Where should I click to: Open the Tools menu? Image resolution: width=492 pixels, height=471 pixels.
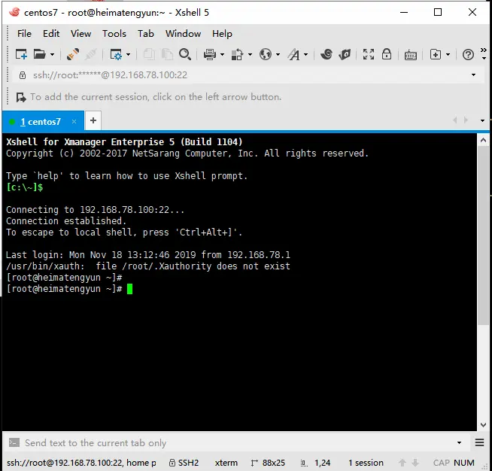[x=114, y=34]
